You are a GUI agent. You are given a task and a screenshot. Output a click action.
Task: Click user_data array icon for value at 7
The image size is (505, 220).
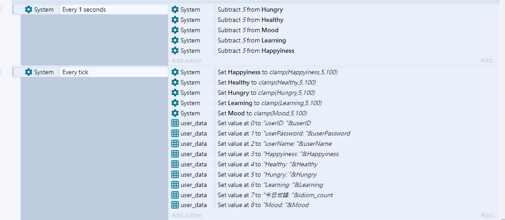point(175,195)
